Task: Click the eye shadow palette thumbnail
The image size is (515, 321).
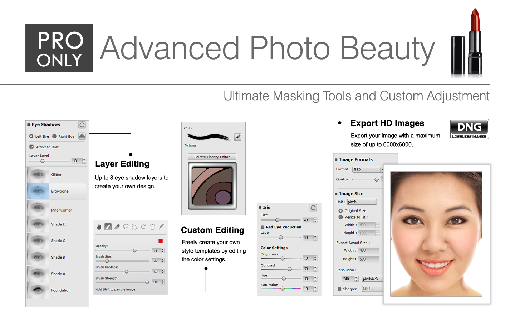Action: [x=212, y=186]
